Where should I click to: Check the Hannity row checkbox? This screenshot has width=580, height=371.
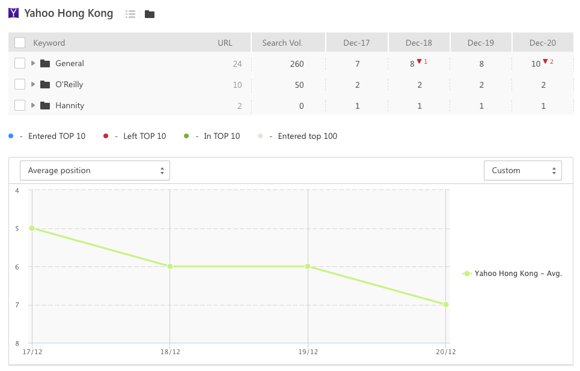coord(20,105)
